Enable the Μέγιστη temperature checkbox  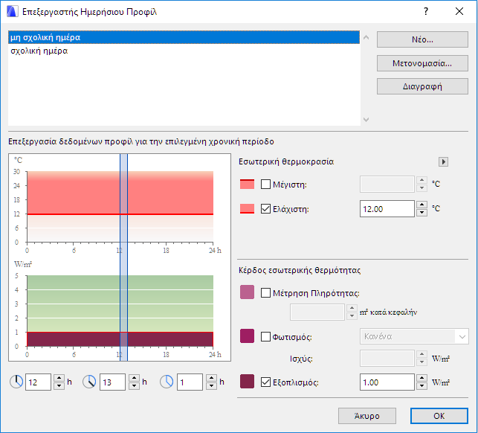(x=266, y=185)
